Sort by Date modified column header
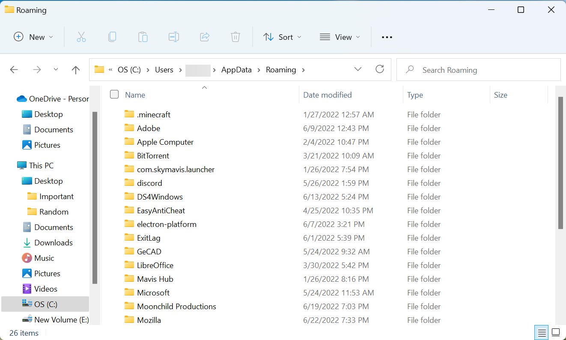This screenshot has height=340, width=566. click(328, 95)
